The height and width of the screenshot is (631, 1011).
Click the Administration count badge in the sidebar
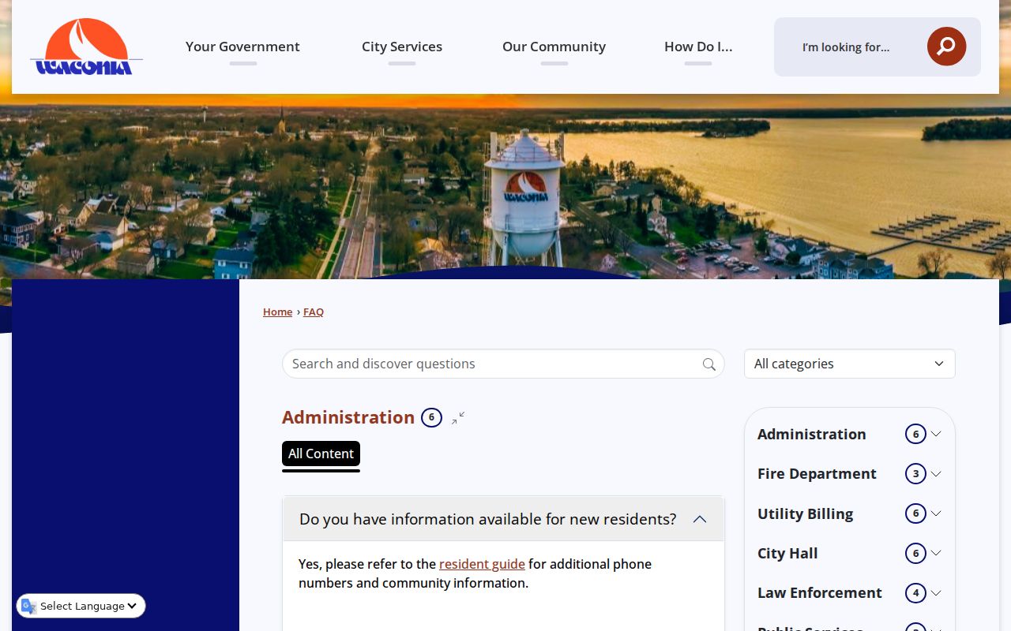(x=915, y=434)
